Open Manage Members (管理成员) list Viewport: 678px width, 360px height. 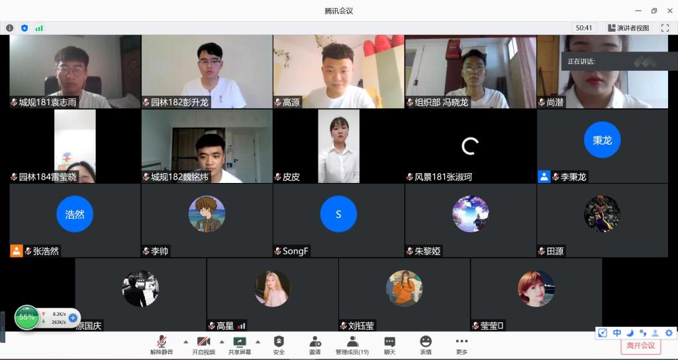pyautogui.click(x=352, y=344)
